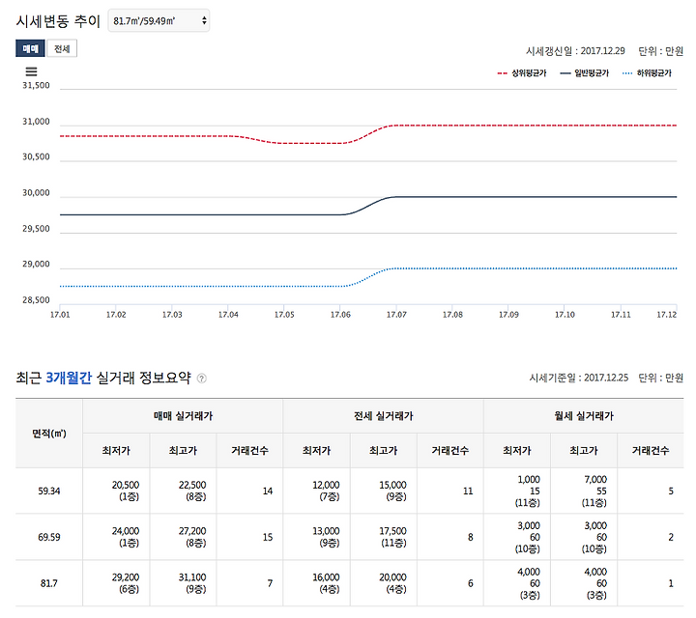
Task: Select the 59.34 area row cell
Action: point(49,492)
